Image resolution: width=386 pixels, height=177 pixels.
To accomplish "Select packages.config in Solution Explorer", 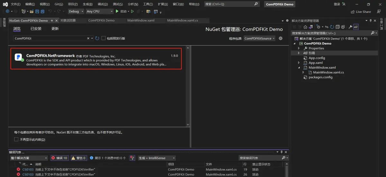I will (318, 77).
